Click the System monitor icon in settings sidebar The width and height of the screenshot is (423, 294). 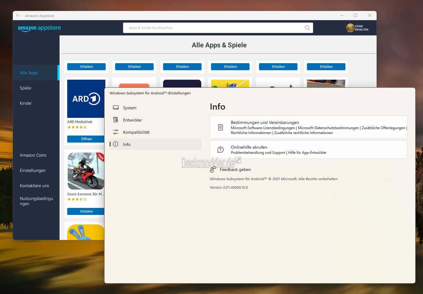[116, 107]
